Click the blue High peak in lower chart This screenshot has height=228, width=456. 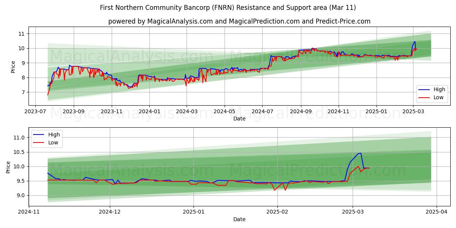pyautogui.click(x=360, y=153)
